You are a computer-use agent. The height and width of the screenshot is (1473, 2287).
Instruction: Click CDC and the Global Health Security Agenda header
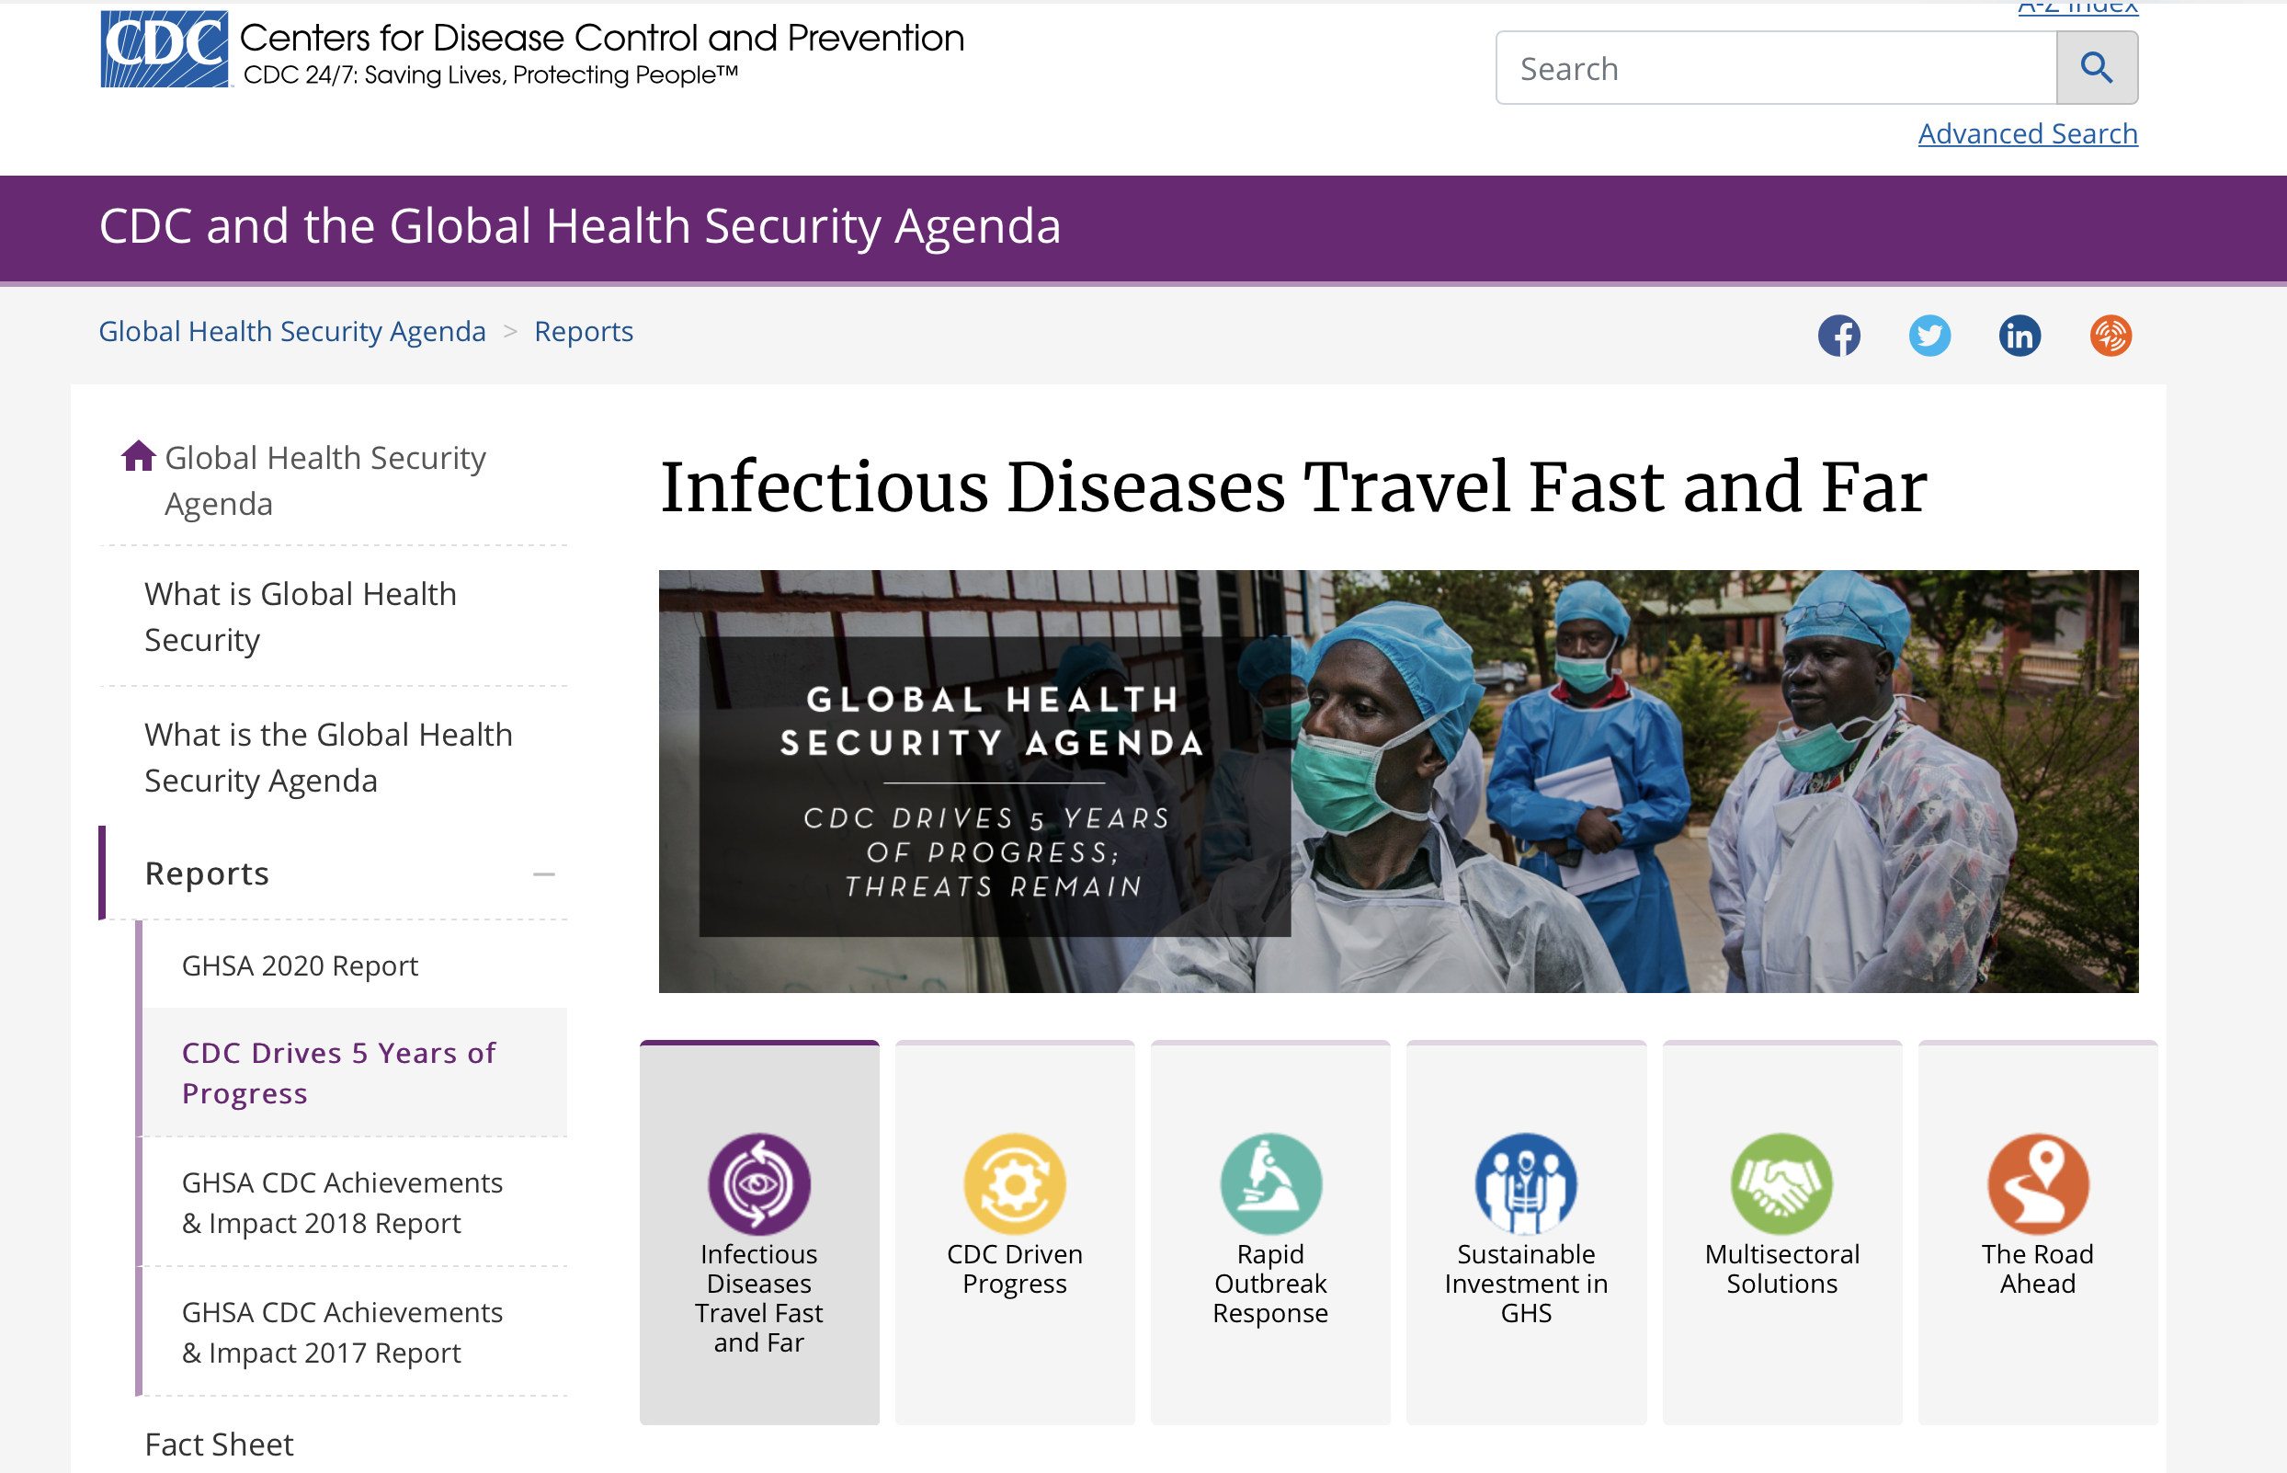pyautogui.click(x=579, y=227)
